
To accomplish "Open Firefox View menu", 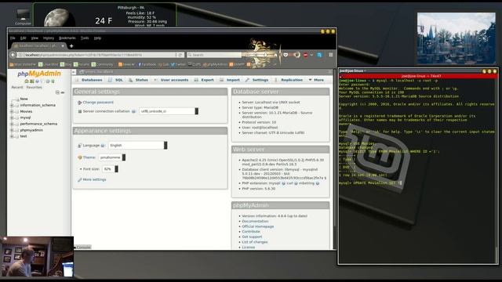I will [35, 38].
